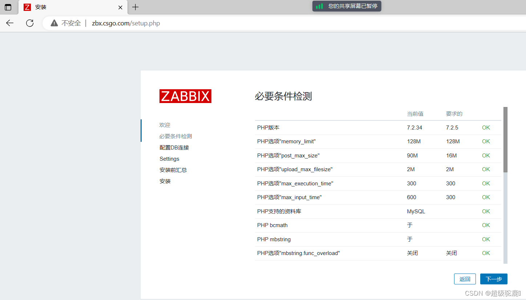Click OK status in PHP版本 row

(486, 128)
